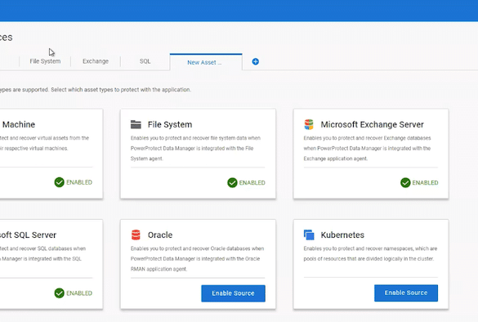Switch to the Exchange tab

point(96,61)
